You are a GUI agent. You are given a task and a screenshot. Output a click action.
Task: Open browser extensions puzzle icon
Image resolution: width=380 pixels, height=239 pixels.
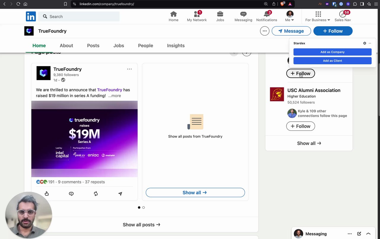(355, 4)
